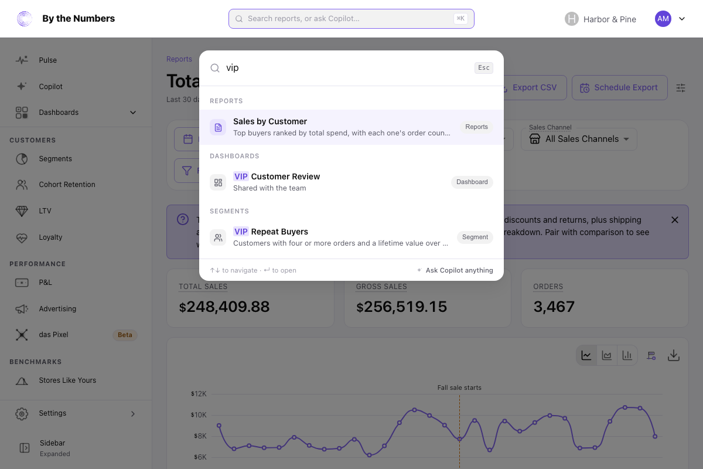Click the Sidebar collapse panel icon
The width and height of the screenshot is (703, 469).
tap(25, 448)
